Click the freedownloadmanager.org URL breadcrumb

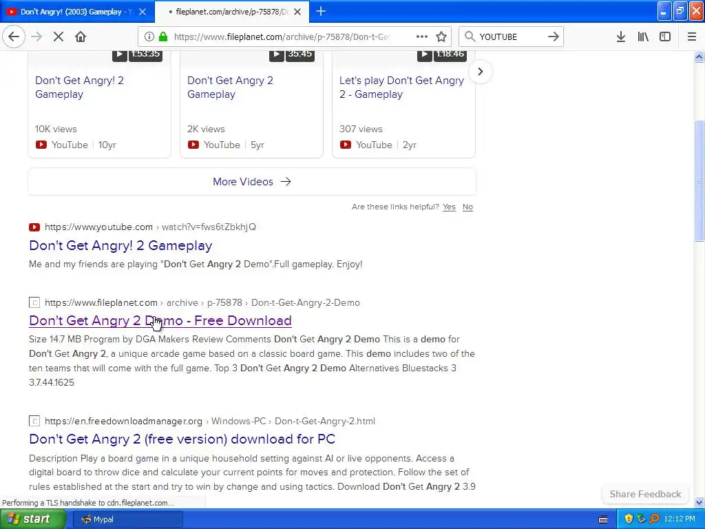point(209,422)
